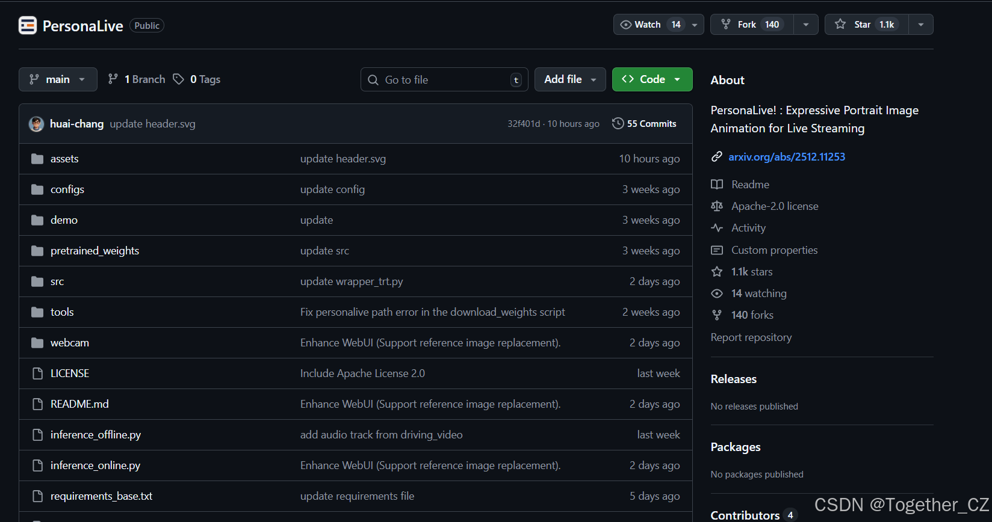Click in the Go to file search field
Viewport: 992px width, 522px height.
coord(444,79)
